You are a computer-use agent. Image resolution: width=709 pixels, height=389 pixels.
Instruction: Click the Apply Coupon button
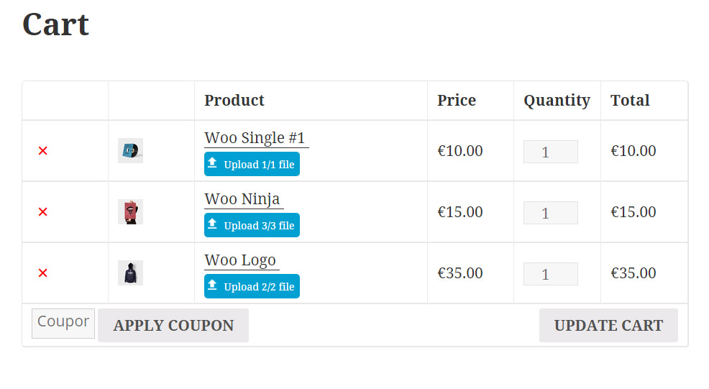pyautogui.click(x=173, y=326)
